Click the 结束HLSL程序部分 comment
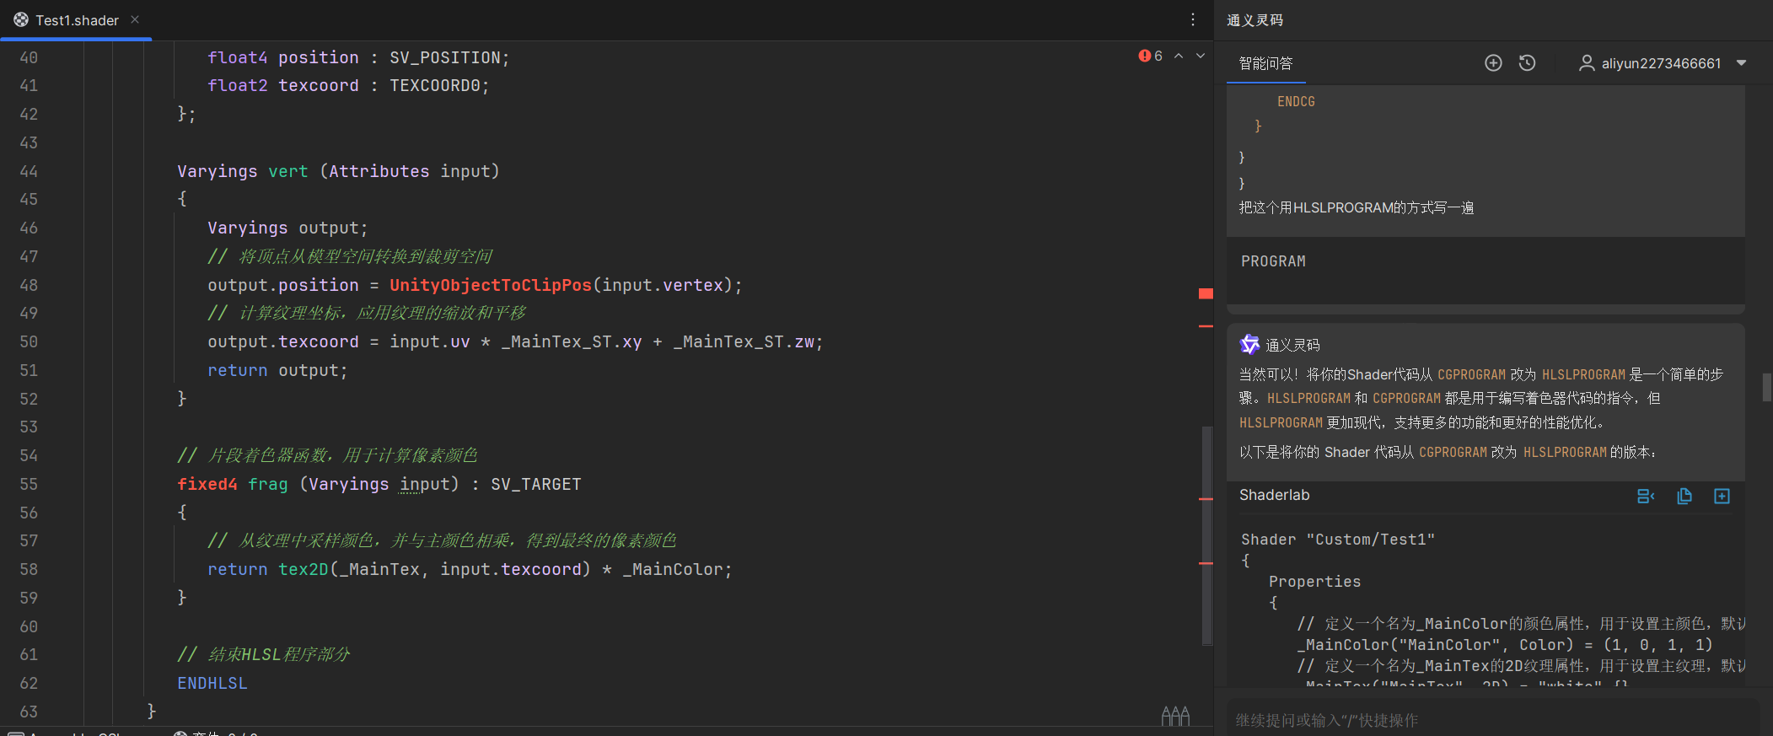The width and height of the screenshot is (1773, 736). click(263, 654)
